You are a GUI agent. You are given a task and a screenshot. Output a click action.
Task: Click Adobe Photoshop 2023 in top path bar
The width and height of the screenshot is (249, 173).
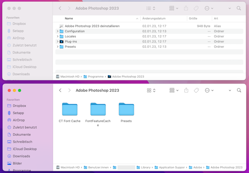click(126, 76)
